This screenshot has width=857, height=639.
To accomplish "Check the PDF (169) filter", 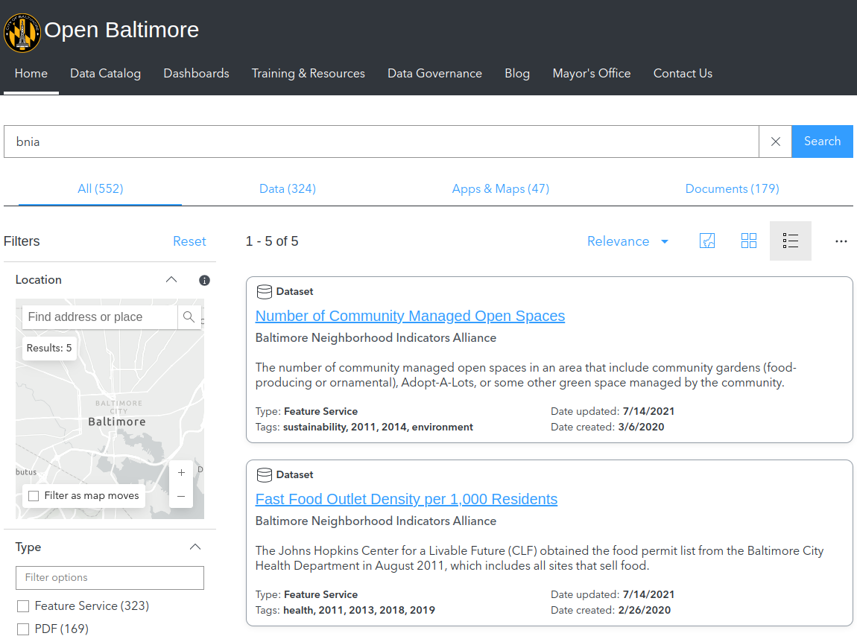I will (23, 629).
